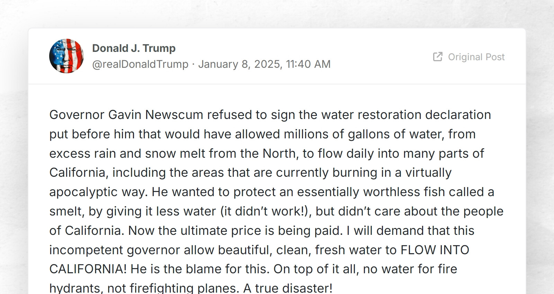Select the @realDonaldTrump handle
Screen dimensions: 554x294
click(141, 64)
